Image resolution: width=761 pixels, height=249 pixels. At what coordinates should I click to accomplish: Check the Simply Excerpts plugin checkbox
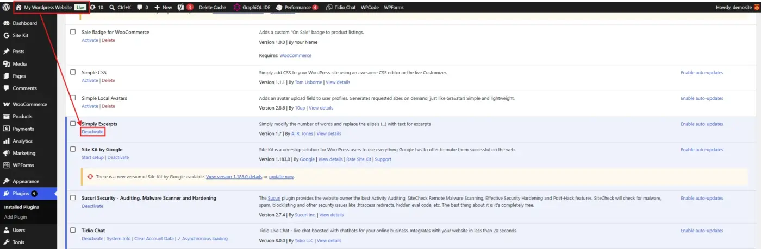click(x=73, y=124)
